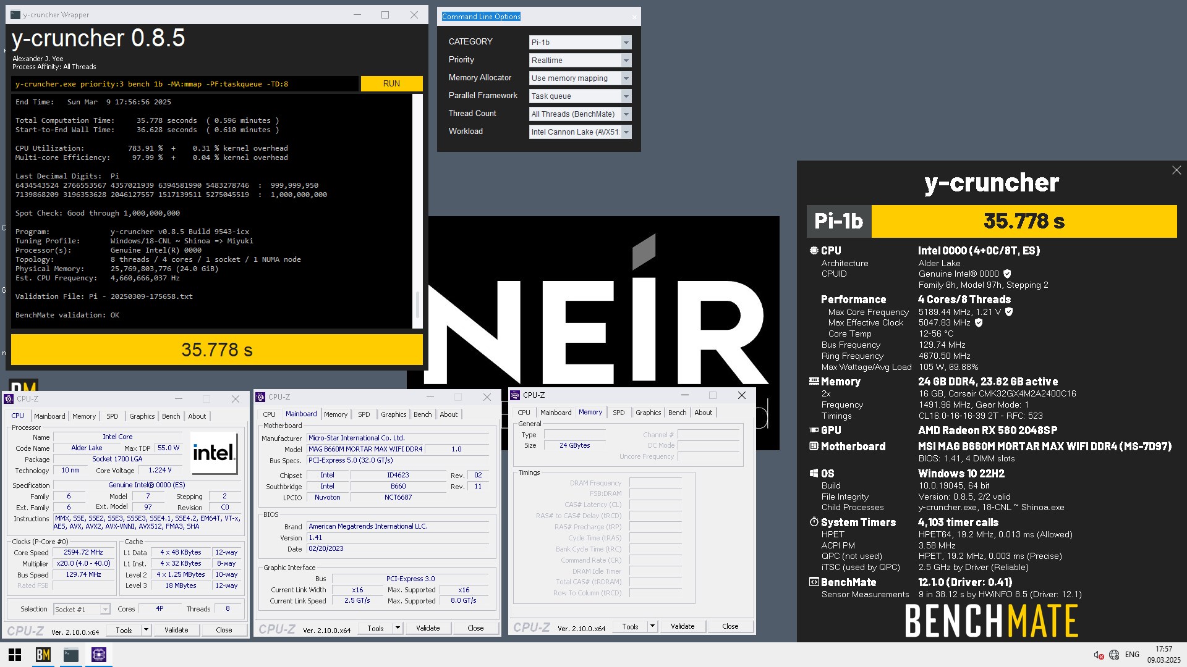Viewport: 1187px width, 667px height.
Task: Click Validate in Mainboard CPU-Z window
Action: (x=428, y=628)
